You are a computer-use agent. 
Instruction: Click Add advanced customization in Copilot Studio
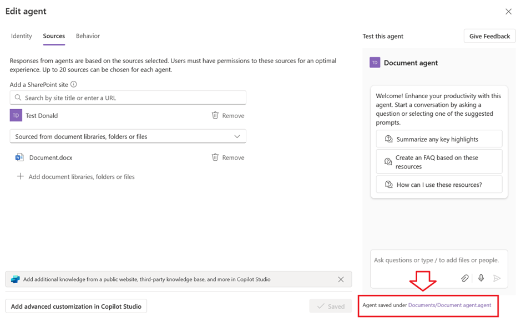pyautogui.click(x=76, y=306)
